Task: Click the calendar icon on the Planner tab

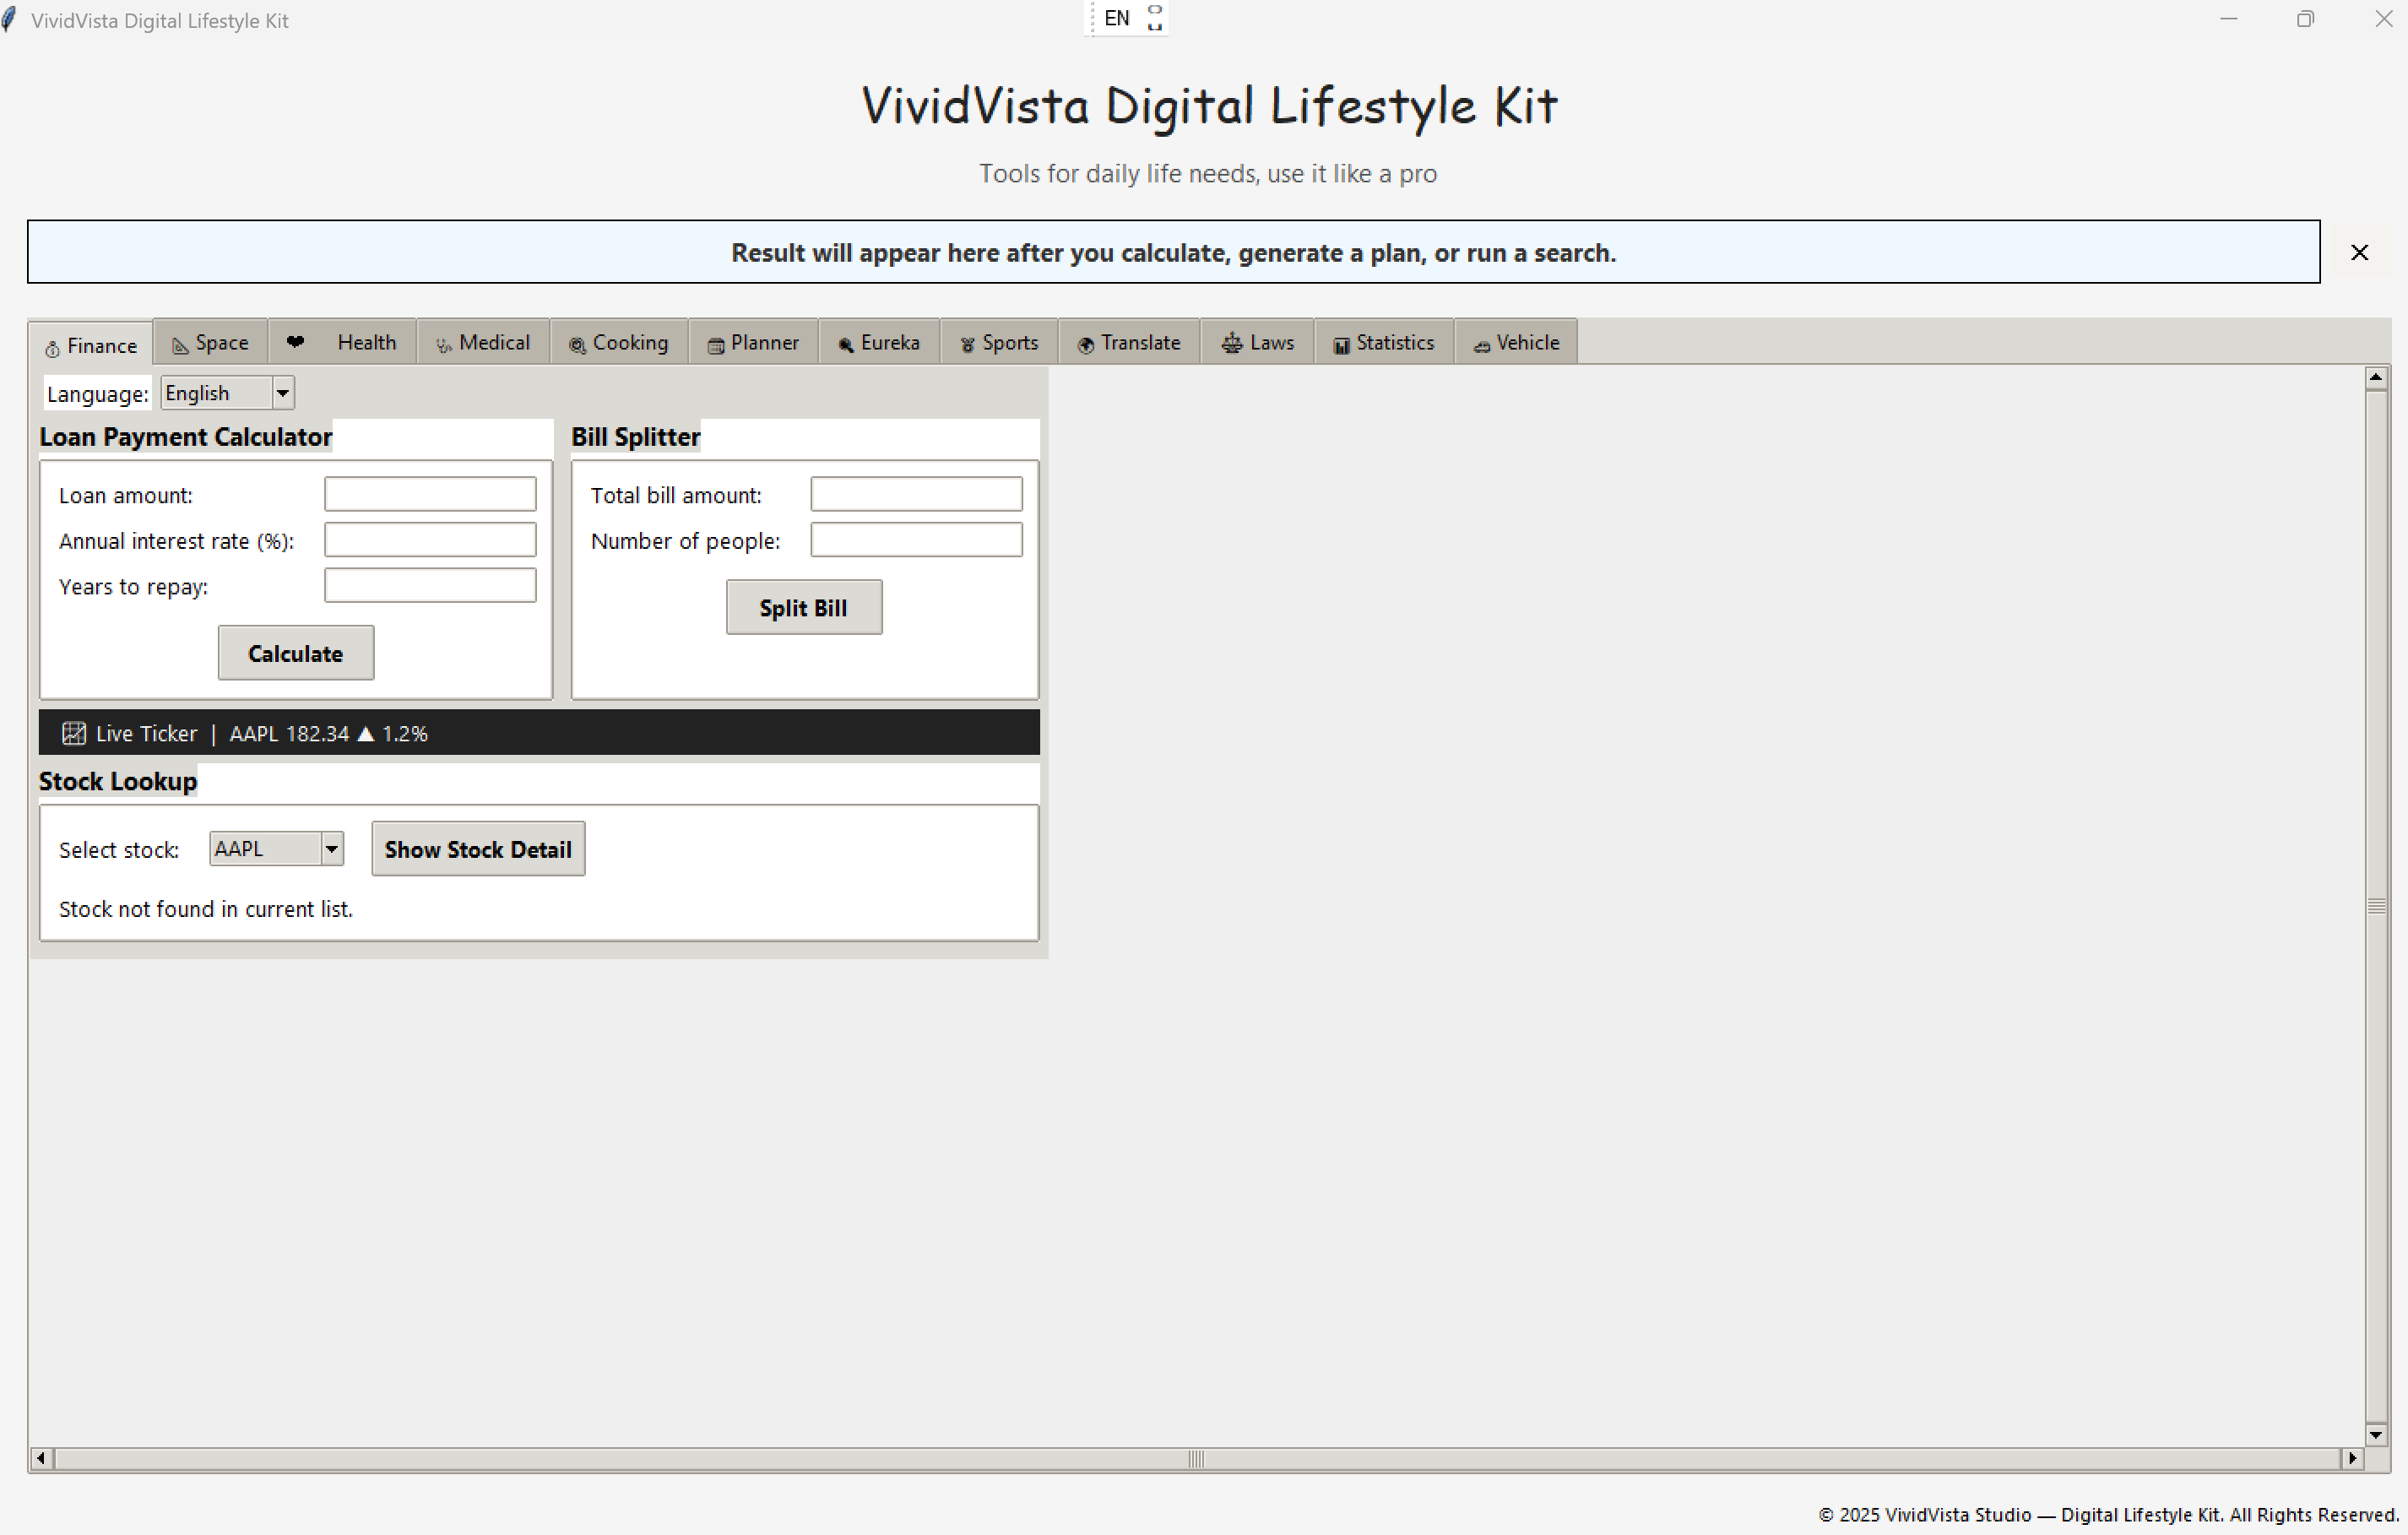Action: 715,344
